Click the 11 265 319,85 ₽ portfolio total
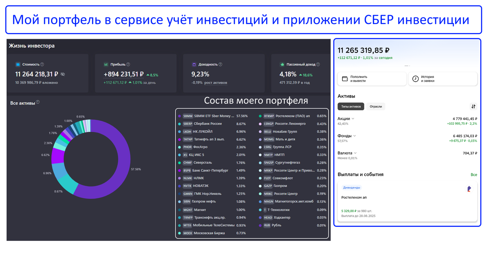 (x=363, y=51)
